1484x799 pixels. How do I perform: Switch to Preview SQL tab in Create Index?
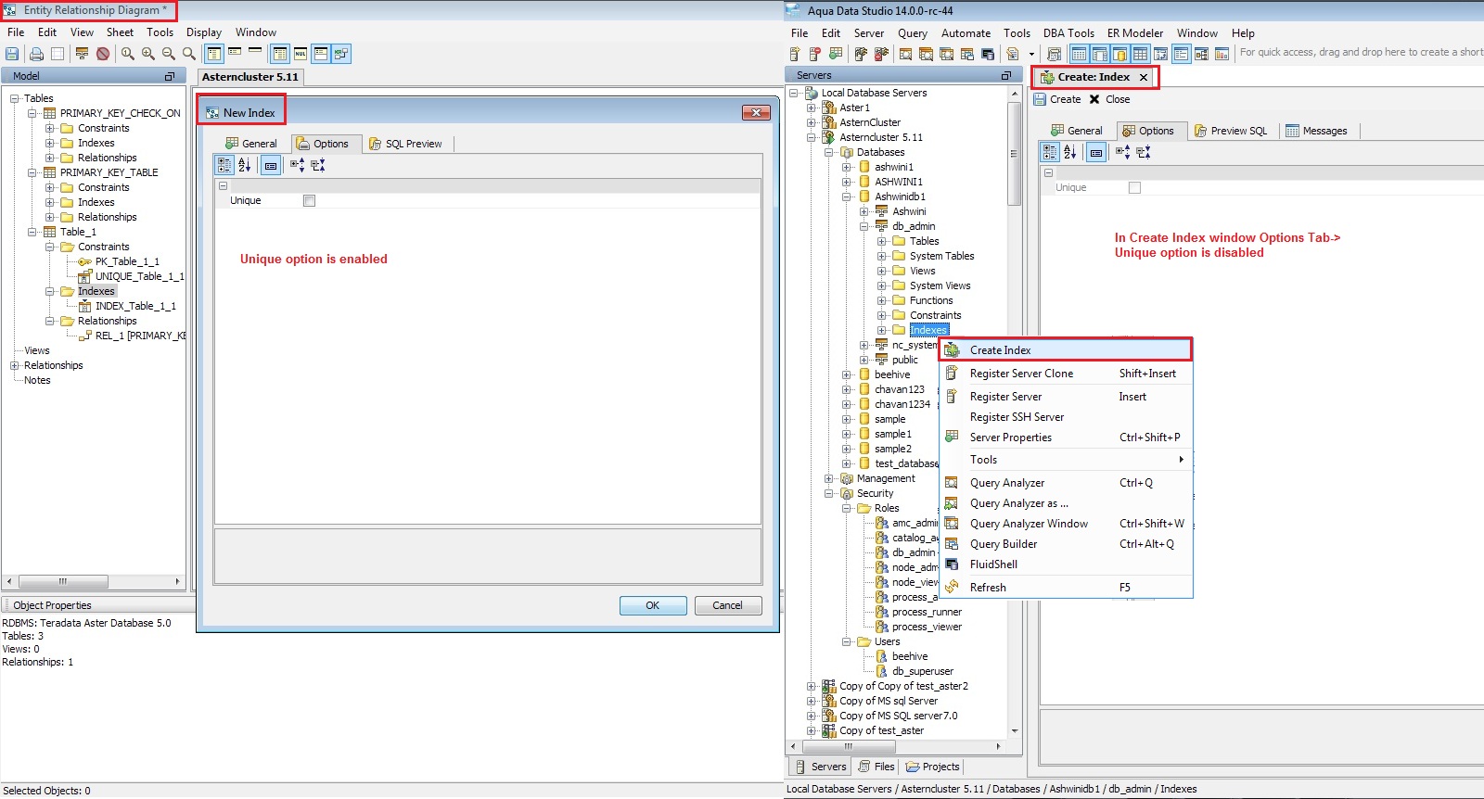click(1230, 131)
